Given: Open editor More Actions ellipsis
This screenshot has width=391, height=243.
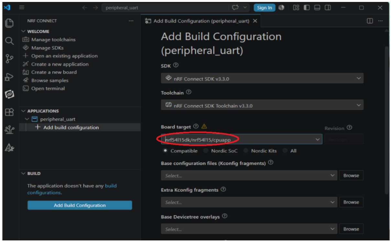Looking at the screenshot, I should (x=380, y=21).
